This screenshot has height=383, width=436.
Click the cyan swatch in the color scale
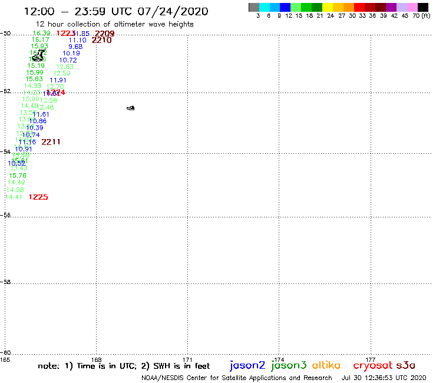(265, 7)
